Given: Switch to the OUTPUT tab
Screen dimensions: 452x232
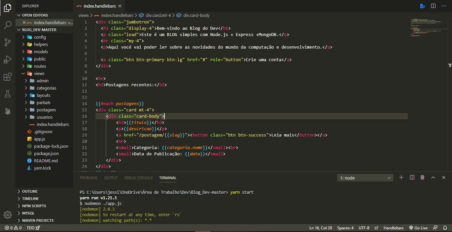Looking at the screenshot, I should coord(111,178).
